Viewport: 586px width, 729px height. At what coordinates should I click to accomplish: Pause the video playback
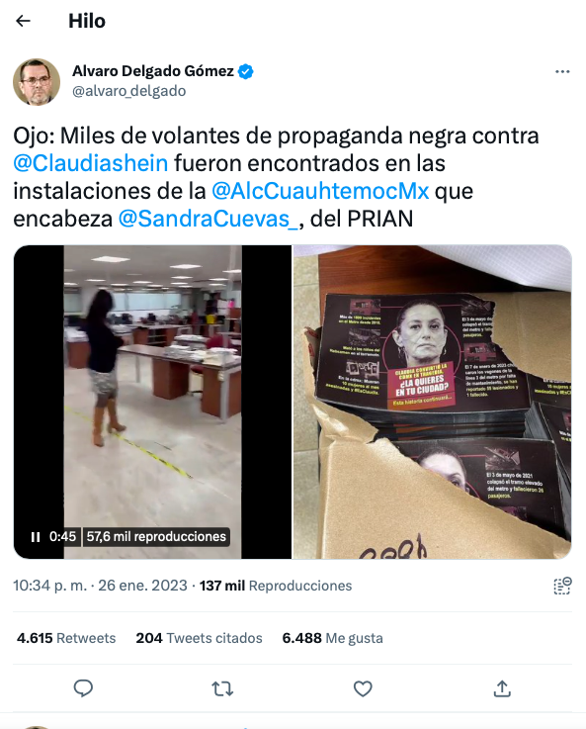click(x=36, y=537)
